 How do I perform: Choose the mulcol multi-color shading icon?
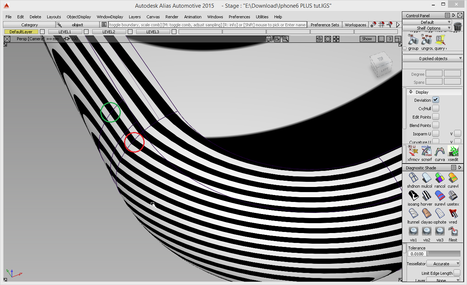[x=427, y=178]
